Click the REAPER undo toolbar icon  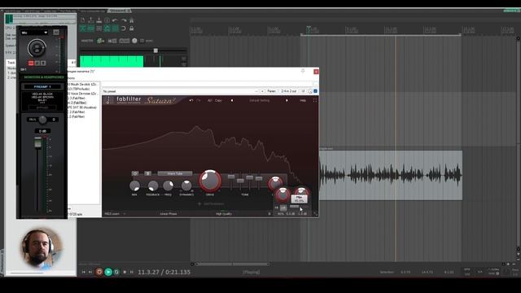click(115, 20)
